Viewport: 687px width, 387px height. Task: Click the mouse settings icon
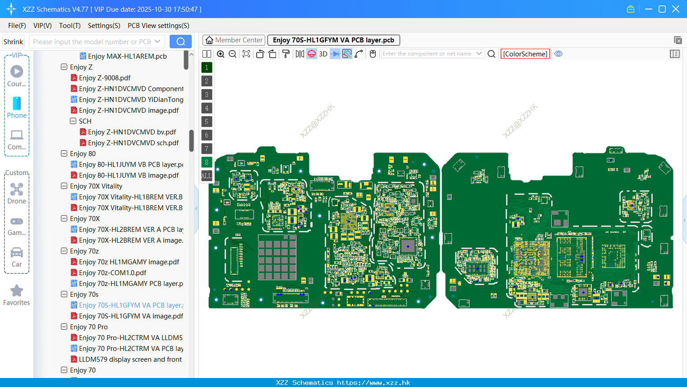coord(373,54)
